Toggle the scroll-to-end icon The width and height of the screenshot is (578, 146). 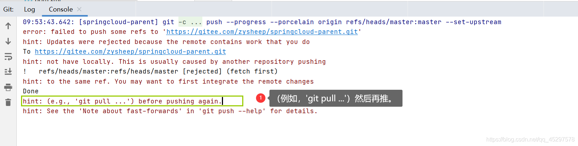[x=8, y=72]
